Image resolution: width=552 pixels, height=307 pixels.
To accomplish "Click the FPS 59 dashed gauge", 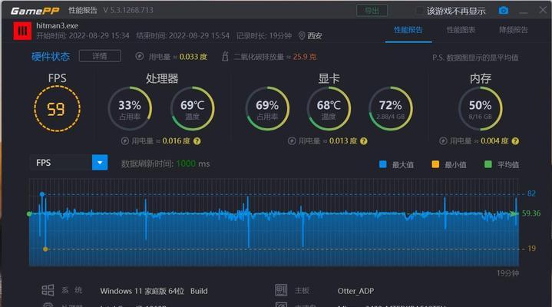I will click(57, 109).
